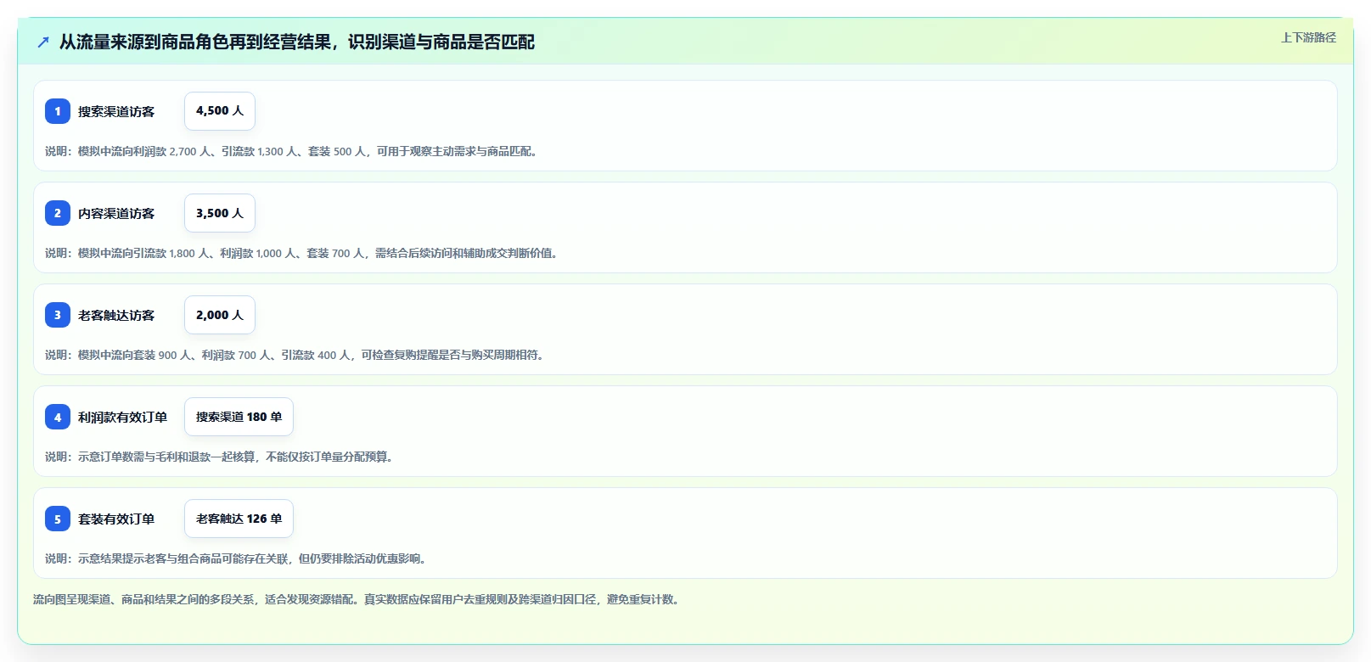Click the description mentioning 套装 900 人
1371x662 pixels.
coord(296,355)
